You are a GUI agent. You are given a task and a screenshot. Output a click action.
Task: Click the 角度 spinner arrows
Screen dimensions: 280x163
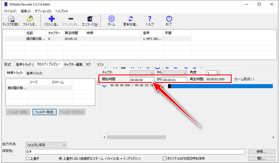(218, 73)
